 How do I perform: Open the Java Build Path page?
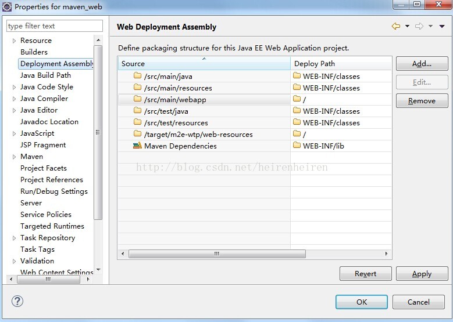[45, 75]
